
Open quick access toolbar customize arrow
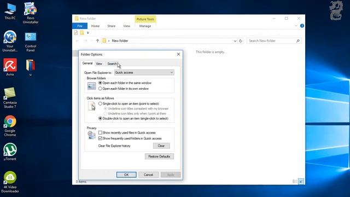88,33
